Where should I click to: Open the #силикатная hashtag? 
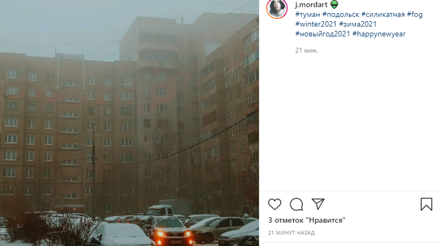(383, 14)
